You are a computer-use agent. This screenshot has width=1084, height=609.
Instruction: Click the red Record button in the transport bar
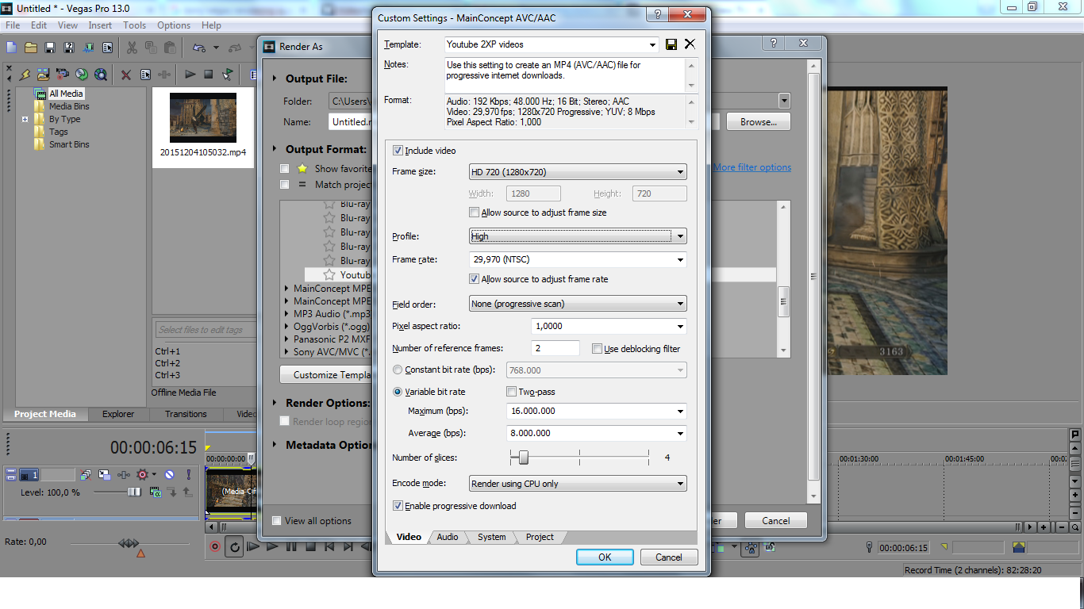[x=215, y=546]
